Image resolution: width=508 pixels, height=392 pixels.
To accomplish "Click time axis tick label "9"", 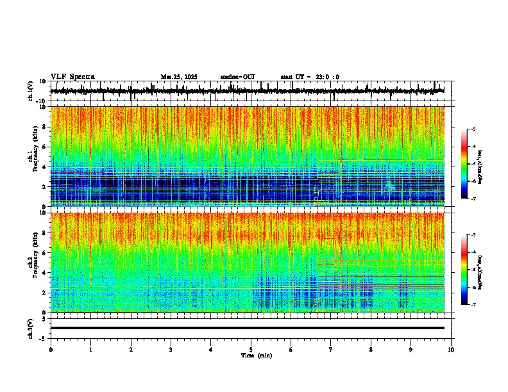I will [411, 350].
